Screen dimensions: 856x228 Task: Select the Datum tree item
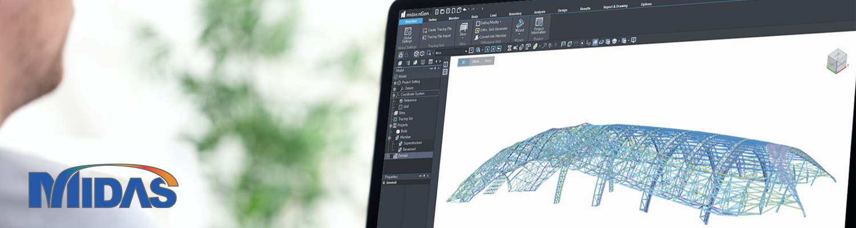coord(410,88)
